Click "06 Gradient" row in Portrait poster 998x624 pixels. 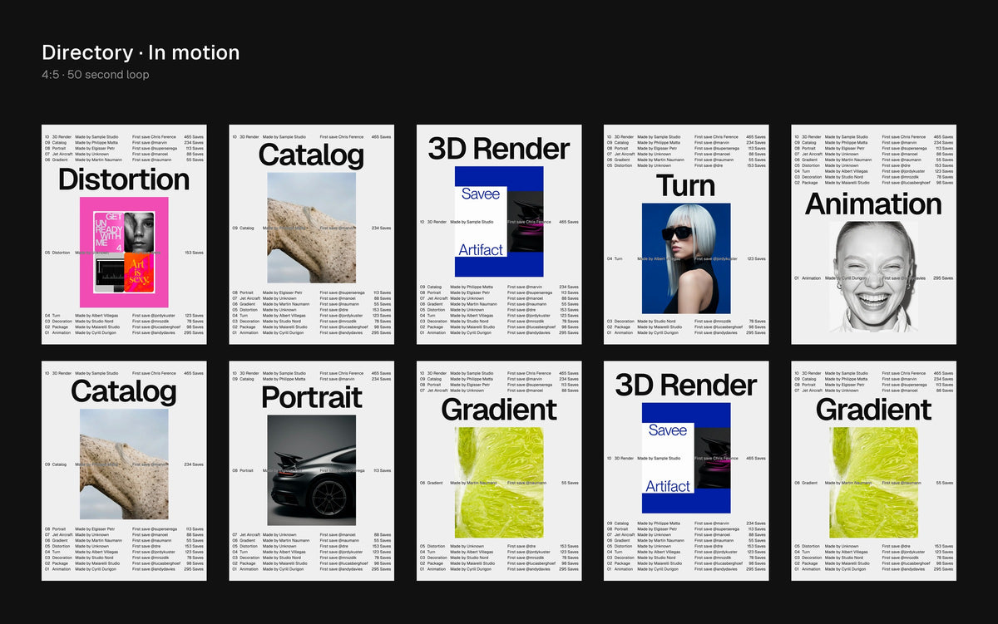coord(312,541)
